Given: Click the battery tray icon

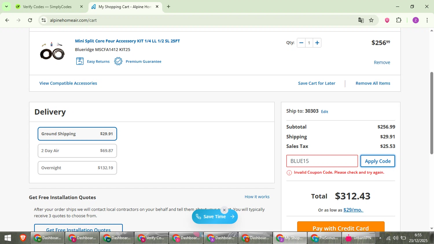Looking at the screenshot, I should 403,238.
